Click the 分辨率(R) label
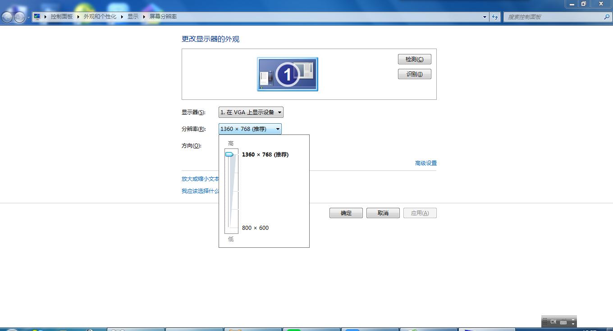Viewport: 613px width, 331px height. tap(193, 129)
